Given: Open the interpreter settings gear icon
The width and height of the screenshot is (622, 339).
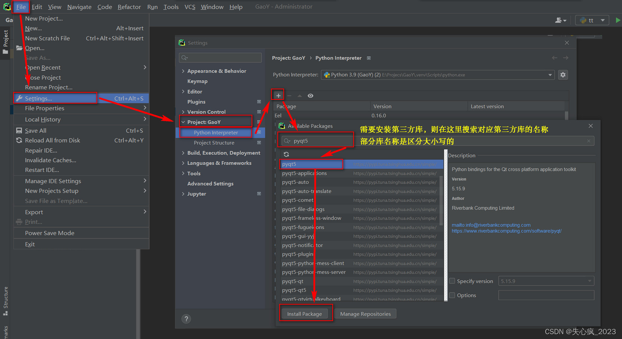Looking at the screenshot, I should point(563,75).
